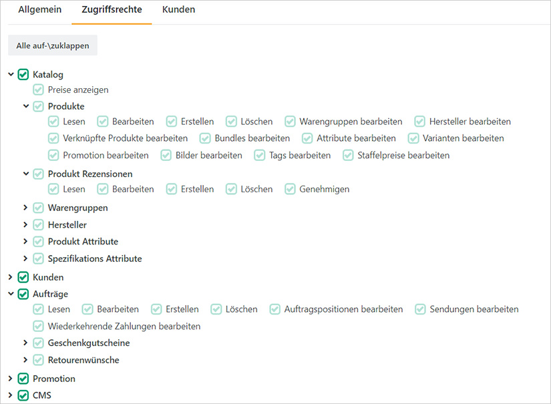Collapse the Katalog tree node
This screenshot has width=551, height=404.
[9, 74]
